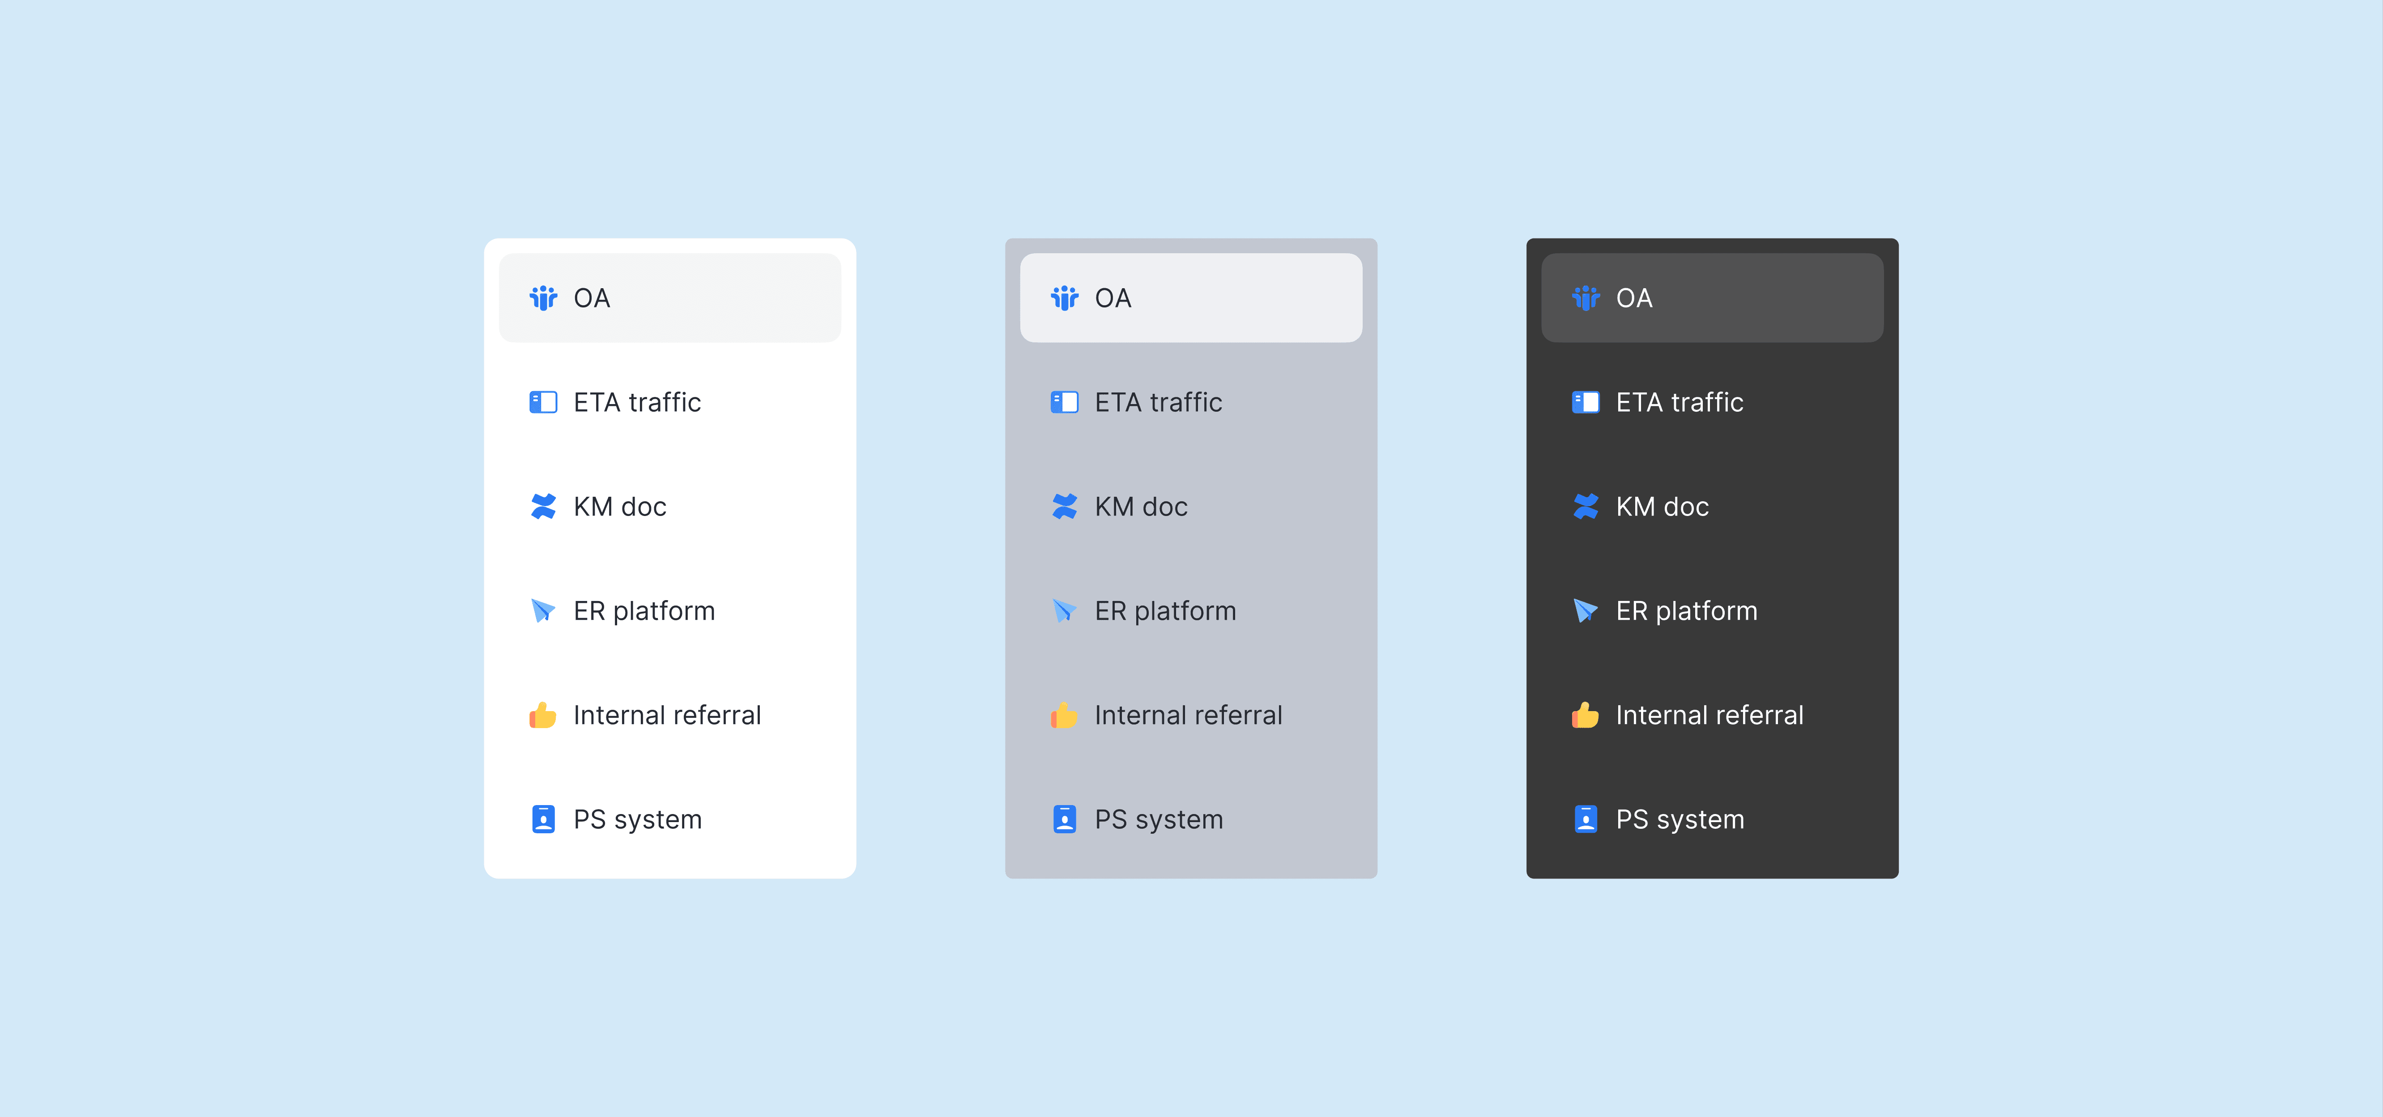Click the paper plane icon in gray menu
This screenshot has height=1117, width=2383.
tap(1064, 611)
